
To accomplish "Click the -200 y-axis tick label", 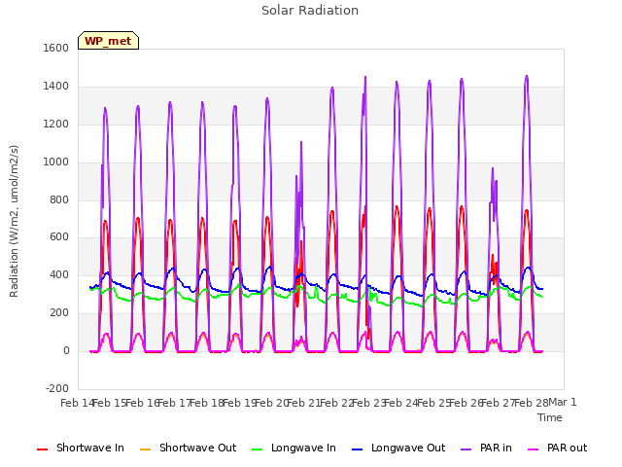I will tap(57, 388).
